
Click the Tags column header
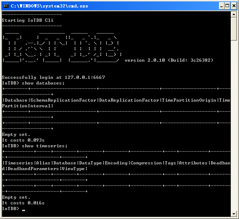[x=170, y=163]
